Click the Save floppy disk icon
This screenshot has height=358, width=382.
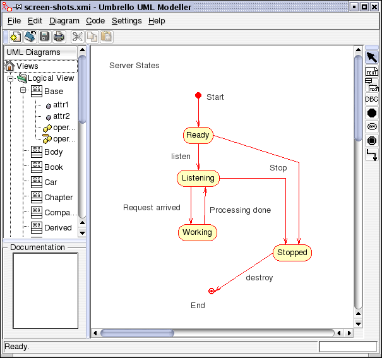[x=44, y=37]
